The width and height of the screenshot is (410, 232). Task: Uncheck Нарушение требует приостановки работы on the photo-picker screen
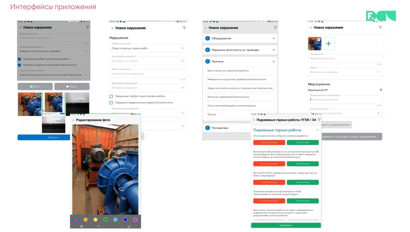19,59
